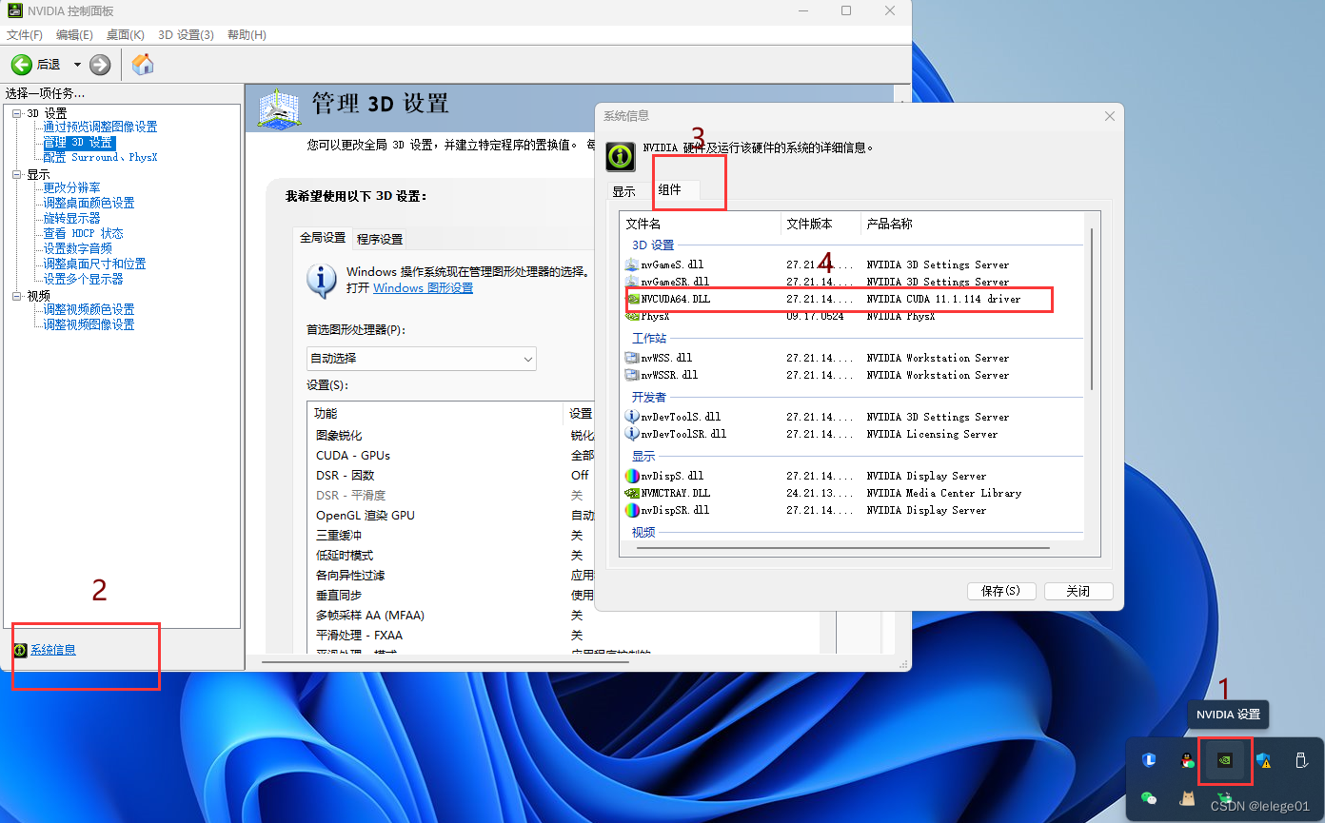This screenshot has height=823, width=1325.
Task: Select 查看 HDCP 状态 tree item
Action: (x=83, y=234)
